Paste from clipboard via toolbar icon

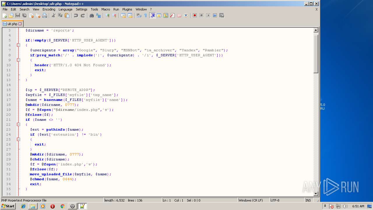(x=67, y=15)
